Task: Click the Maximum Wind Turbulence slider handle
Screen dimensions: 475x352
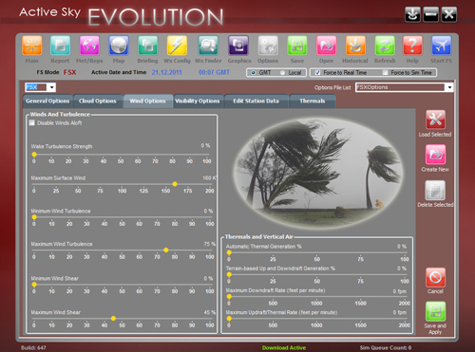Action: point(166,250)
